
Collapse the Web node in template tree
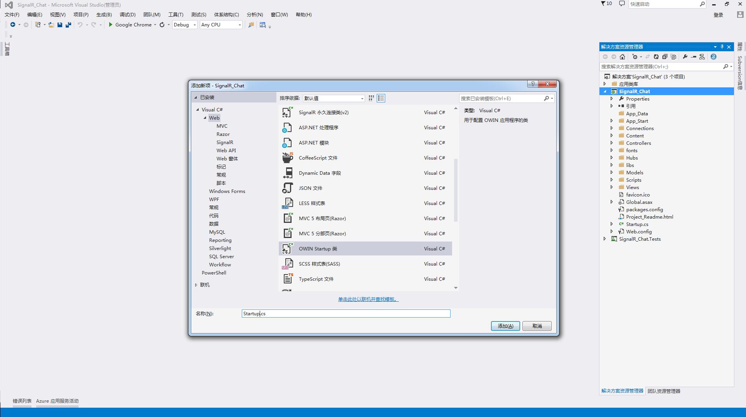point(205,118)
